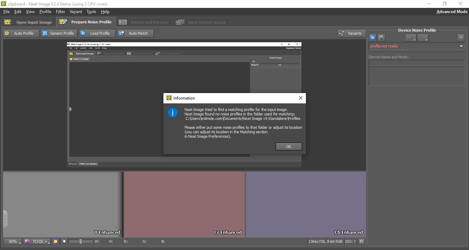Image resolution: width=469 pixels, height=250 pixels.
Task: Click Advanced Mode label
Action: (x=452, y=12)
